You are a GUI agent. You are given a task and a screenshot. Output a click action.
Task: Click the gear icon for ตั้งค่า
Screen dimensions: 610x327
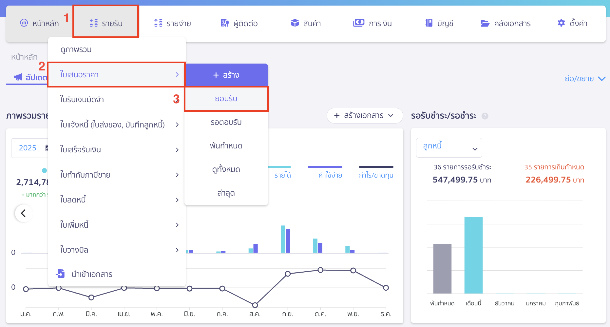561,23
